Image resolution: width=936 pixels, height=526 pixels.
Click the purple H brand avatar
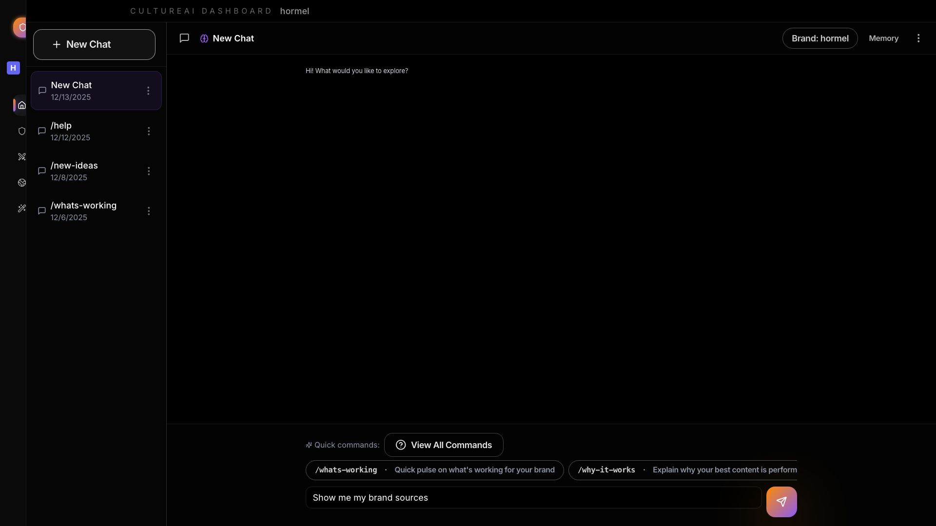13,68
